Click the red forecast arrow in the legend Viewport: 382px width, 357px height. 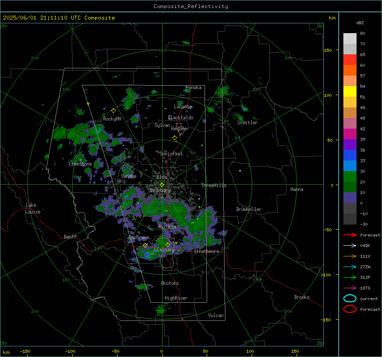point(350,235)
